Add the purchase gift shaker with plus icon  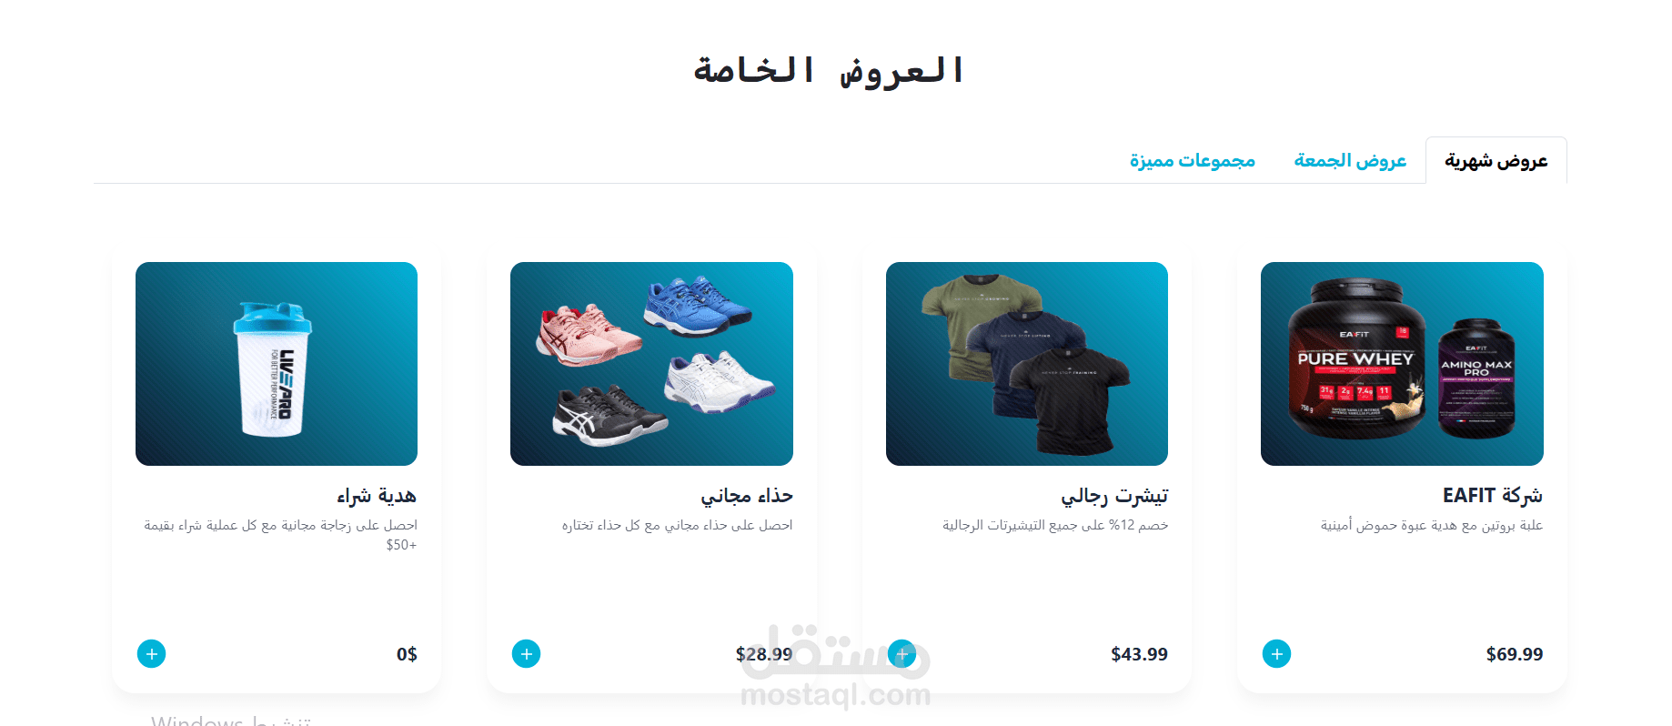(x=151, y=653)
